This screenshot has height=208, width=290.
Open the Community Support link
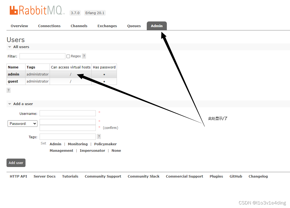tap(103, 176)
